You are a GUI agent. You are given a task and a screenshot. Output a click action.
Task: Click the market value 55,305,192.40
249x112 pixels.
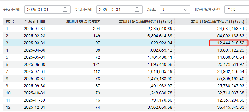231,79
